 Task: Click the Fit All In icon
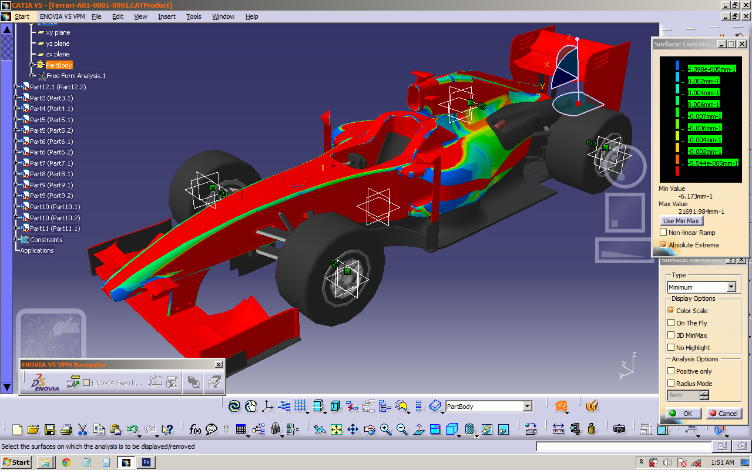[x=336, y=429]
